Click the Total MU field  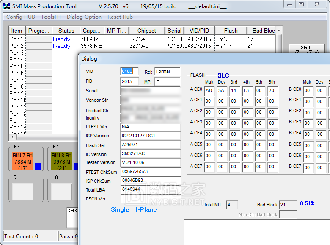click(x=232, y=205)
